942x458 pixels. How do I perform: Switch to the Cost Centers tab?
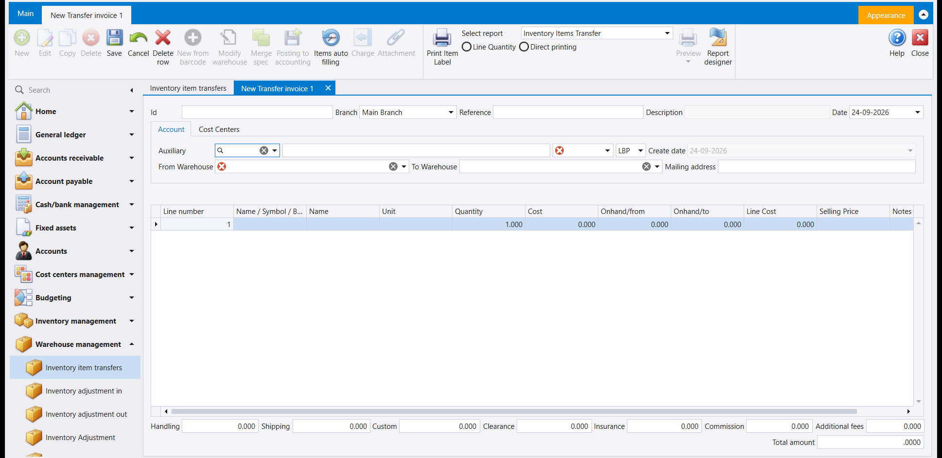[x=219, y=130]
